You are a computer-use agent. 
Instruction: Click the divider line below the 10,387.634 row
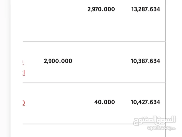pyautogui.click(x=94, y=83)
